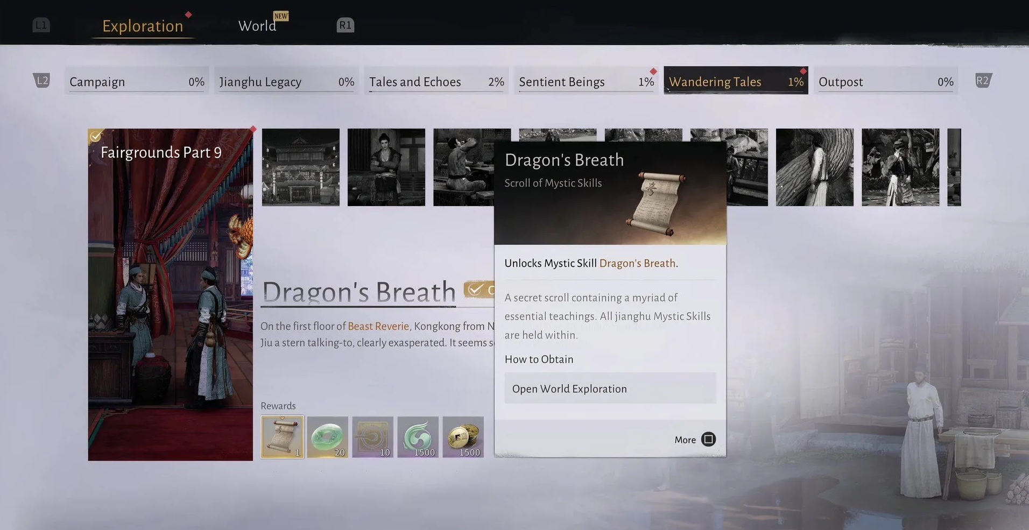Select the Dragon's Breath scroll reward icon
The image size is (1029, 530).
282,436
